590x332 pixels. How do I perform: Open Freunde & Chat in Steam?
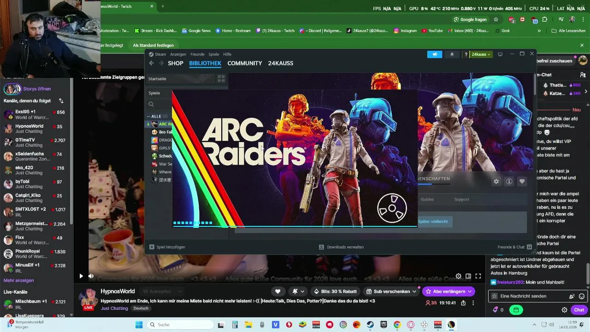(x=514, y=247)
